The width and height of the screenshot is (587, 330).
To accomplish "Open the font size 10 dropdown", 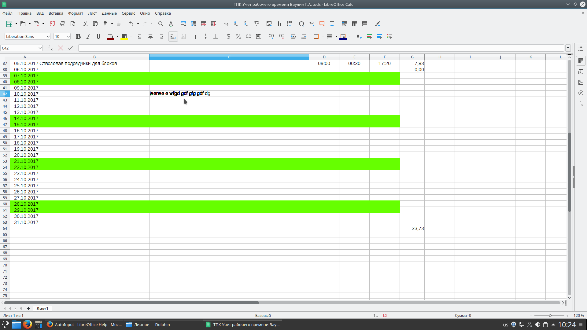I will 68,36.
